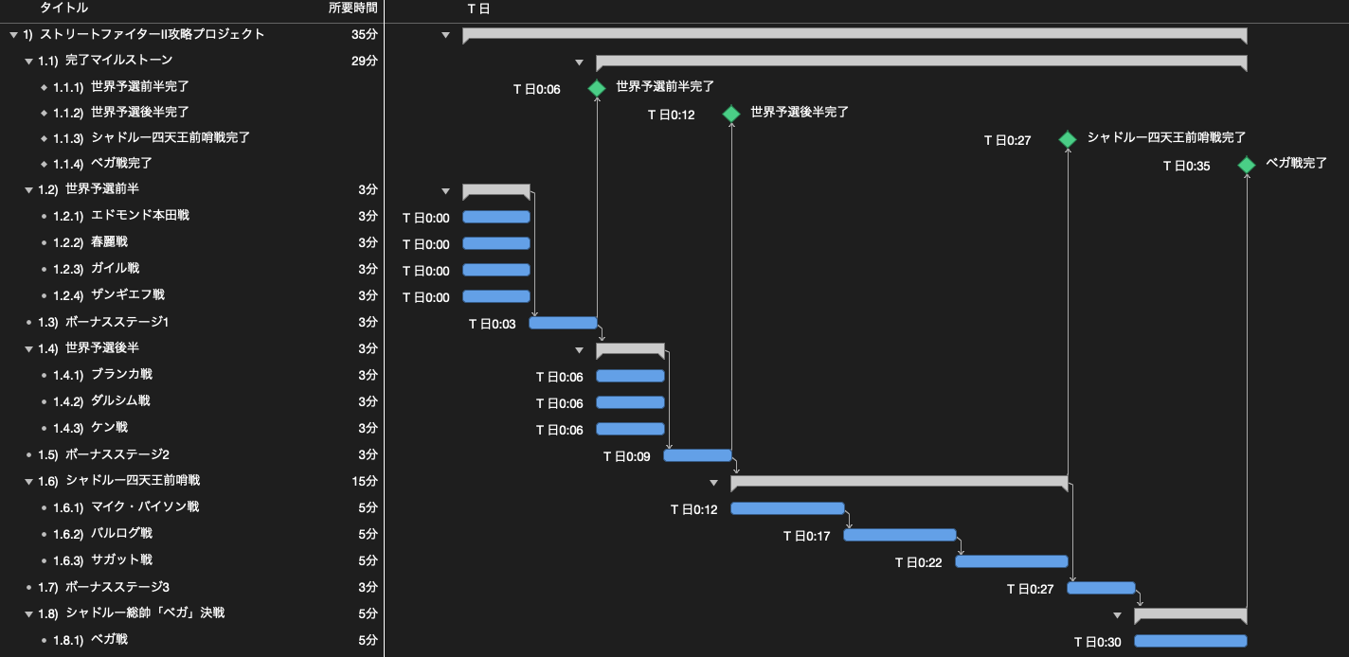1349x657 pixels.
Task: Collapse the 1.4) 世界予選後半 outline group
Action: (29, 348)
